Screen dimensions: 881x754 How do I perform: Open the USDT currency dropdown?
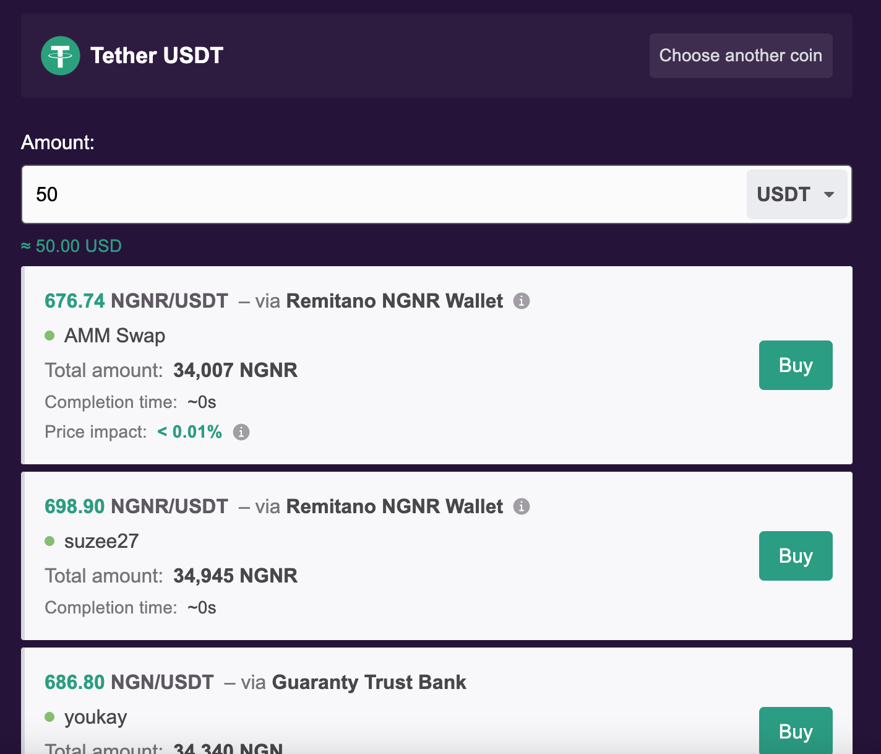tap(797, 194)
